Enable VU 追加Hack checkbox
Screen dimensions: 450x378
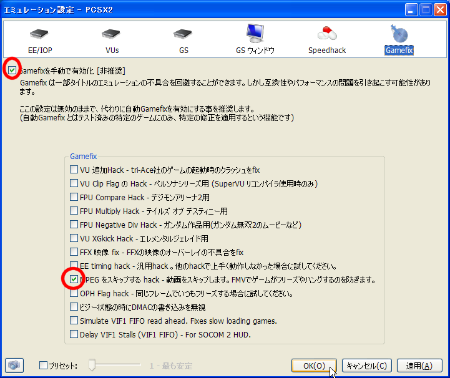[x=74, y=170]
